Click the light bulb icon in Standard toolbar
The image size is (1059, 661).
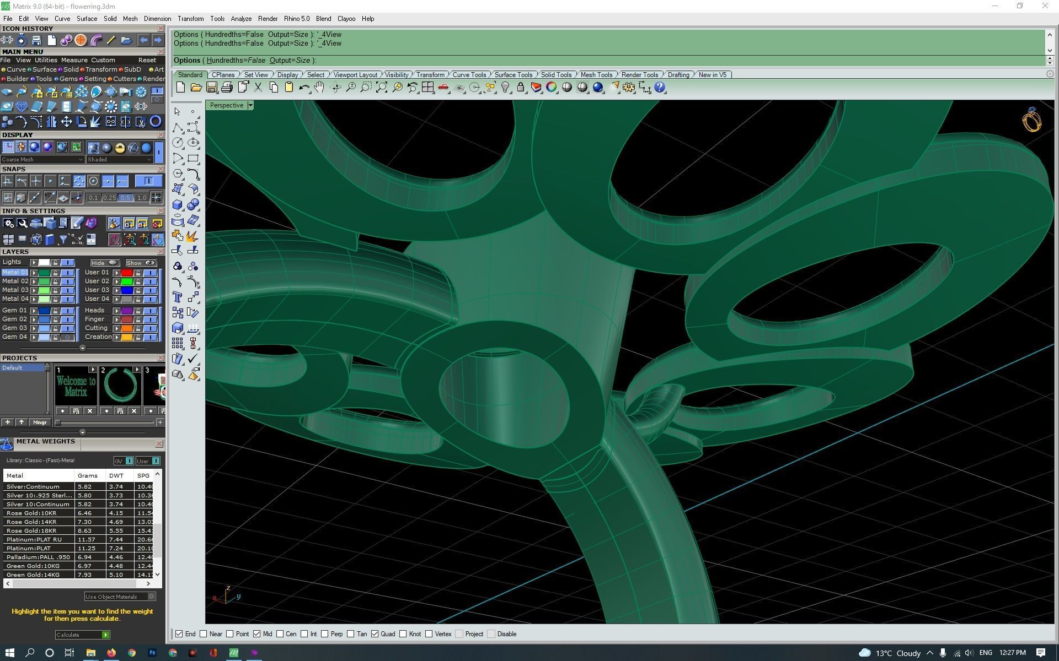pos(505,88)
